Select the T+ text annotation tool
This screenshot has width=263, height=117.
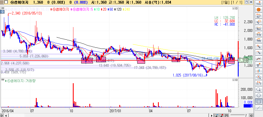point(259,65)
